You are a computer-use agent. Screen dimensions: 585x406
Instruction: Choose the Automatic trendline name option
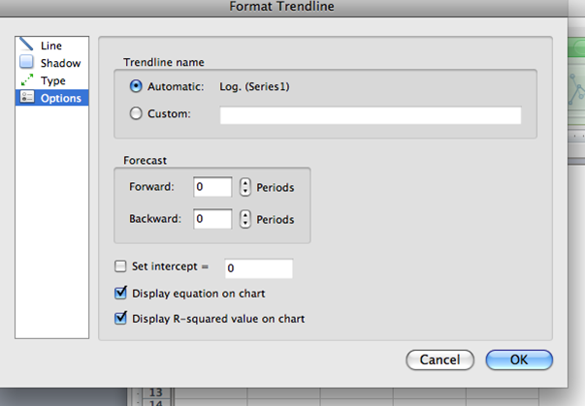(x=136, y=86)
